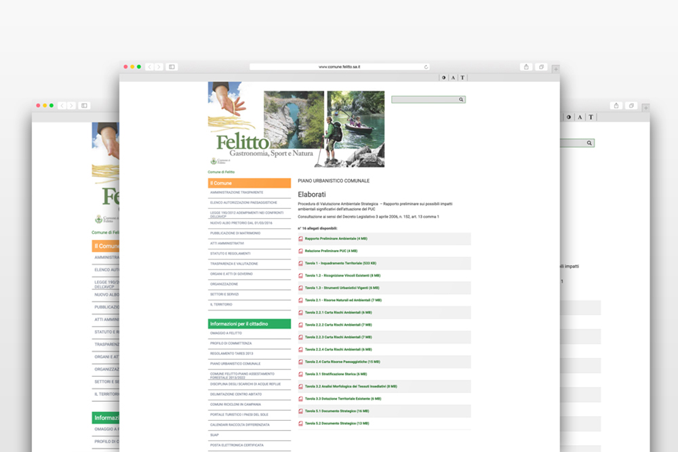Open the 'SUAP' menu item
This screenshot has height=452, width=678.
214,435
